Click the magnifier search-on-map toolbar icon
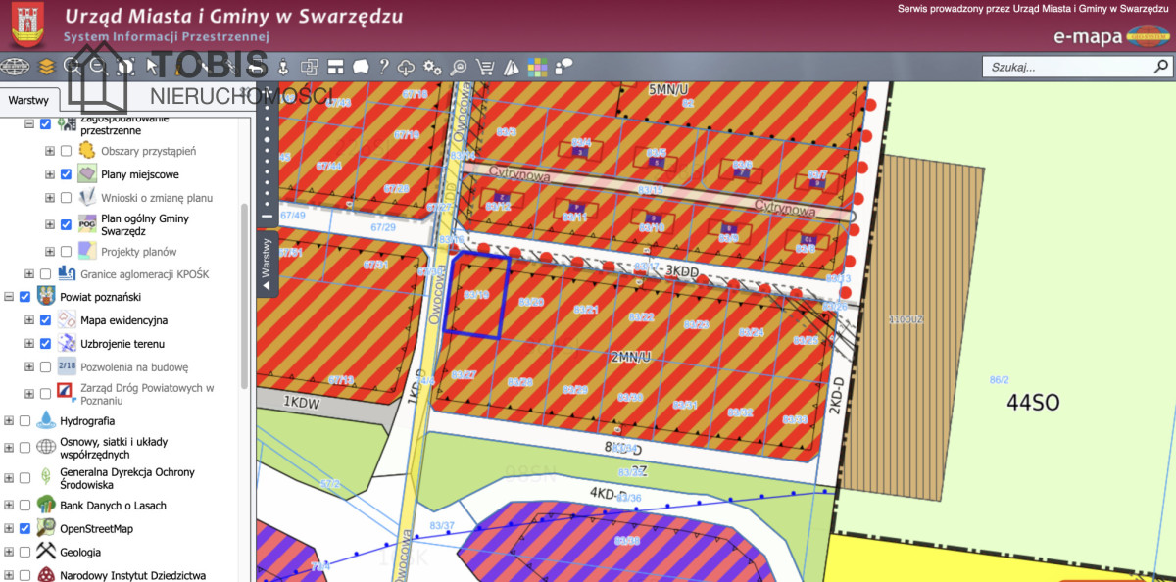Screen dimensions: 1176x582 459,67
